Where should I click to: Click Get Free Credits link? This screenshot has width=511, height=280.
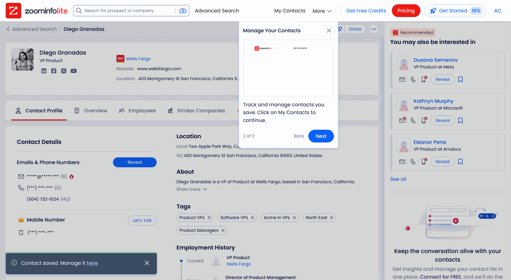click(366, 11)
